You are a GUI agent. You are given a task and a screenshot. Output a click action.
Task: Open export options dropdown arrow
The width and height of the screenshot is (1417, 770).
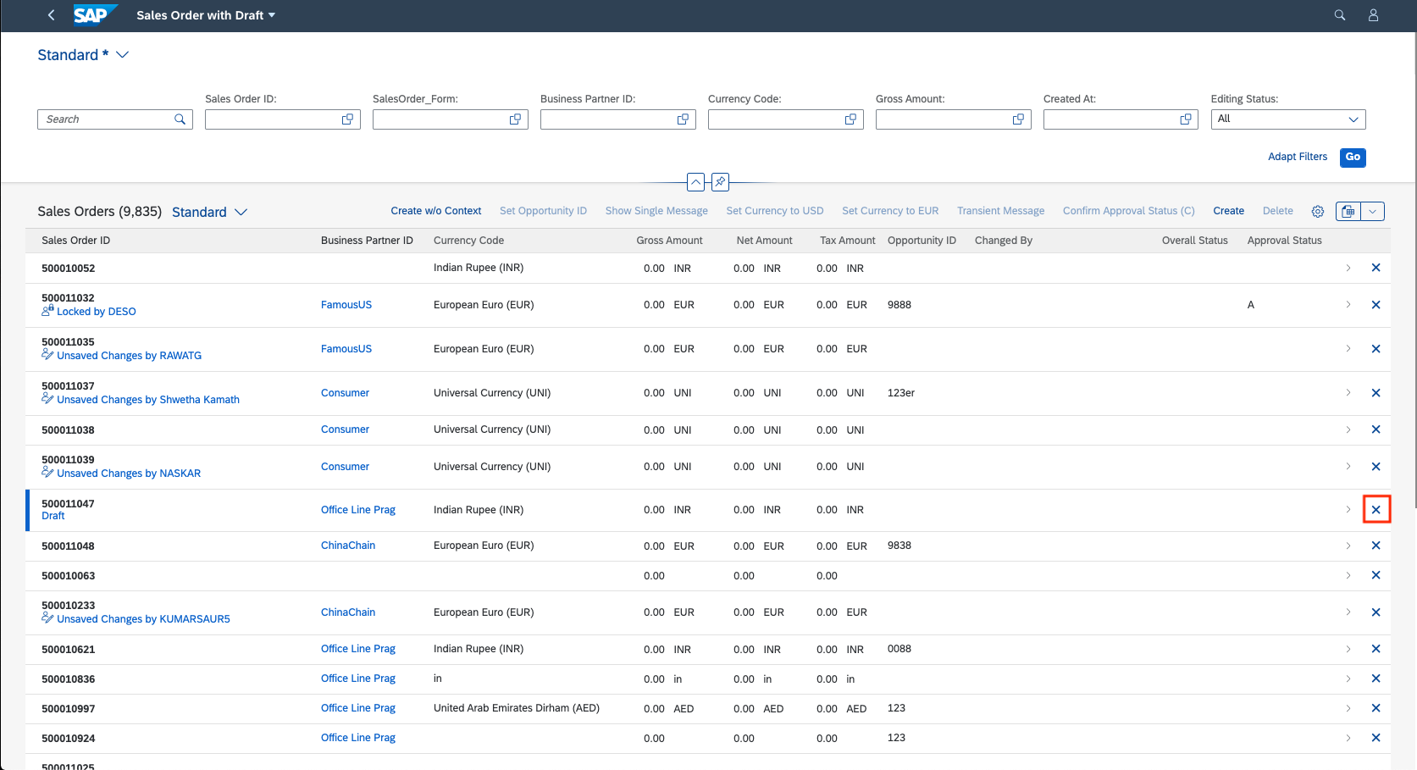point(1372,212)
